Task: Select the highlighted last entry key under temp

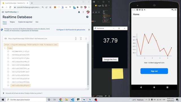Action: pyautogui.click(x=20, y=86)
